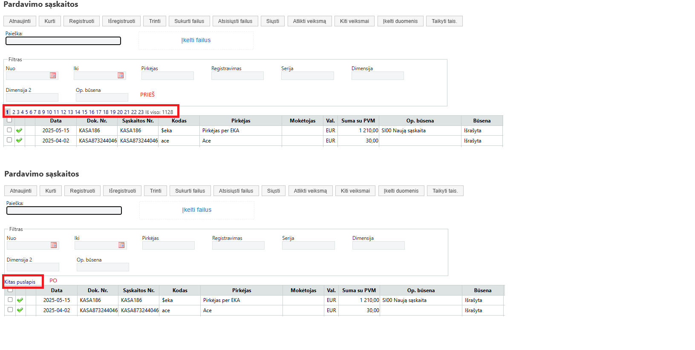Tick the KASA186 row checkbox in PRIEŠ table

click(9, 130)
